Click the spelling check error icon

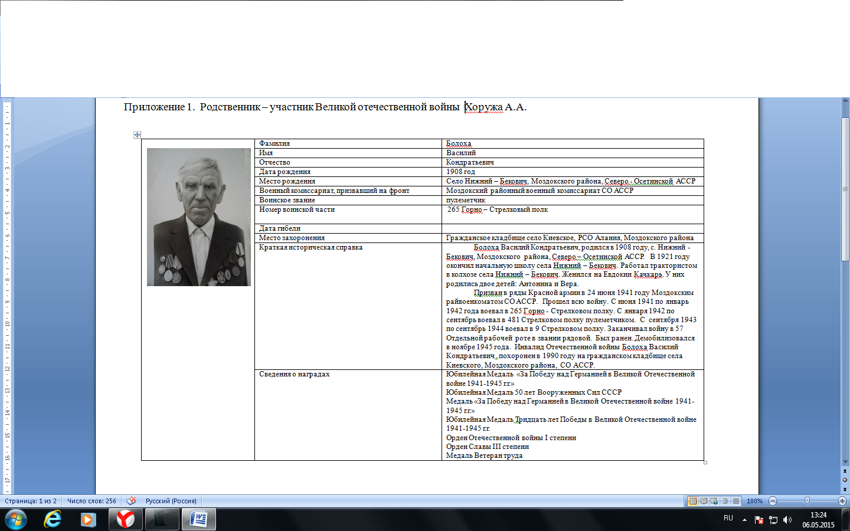point(131,501)
